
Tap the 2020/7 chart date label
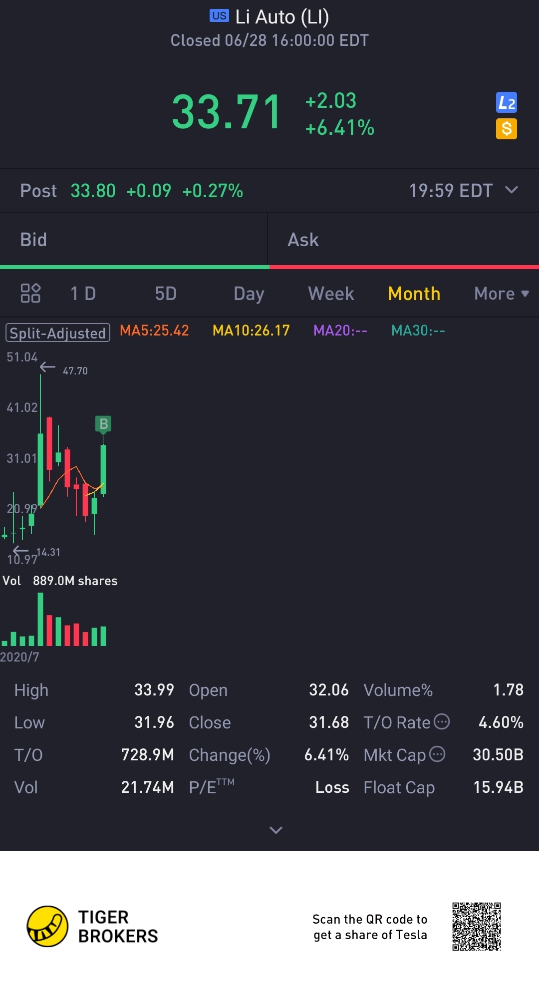tap(19, 657)
